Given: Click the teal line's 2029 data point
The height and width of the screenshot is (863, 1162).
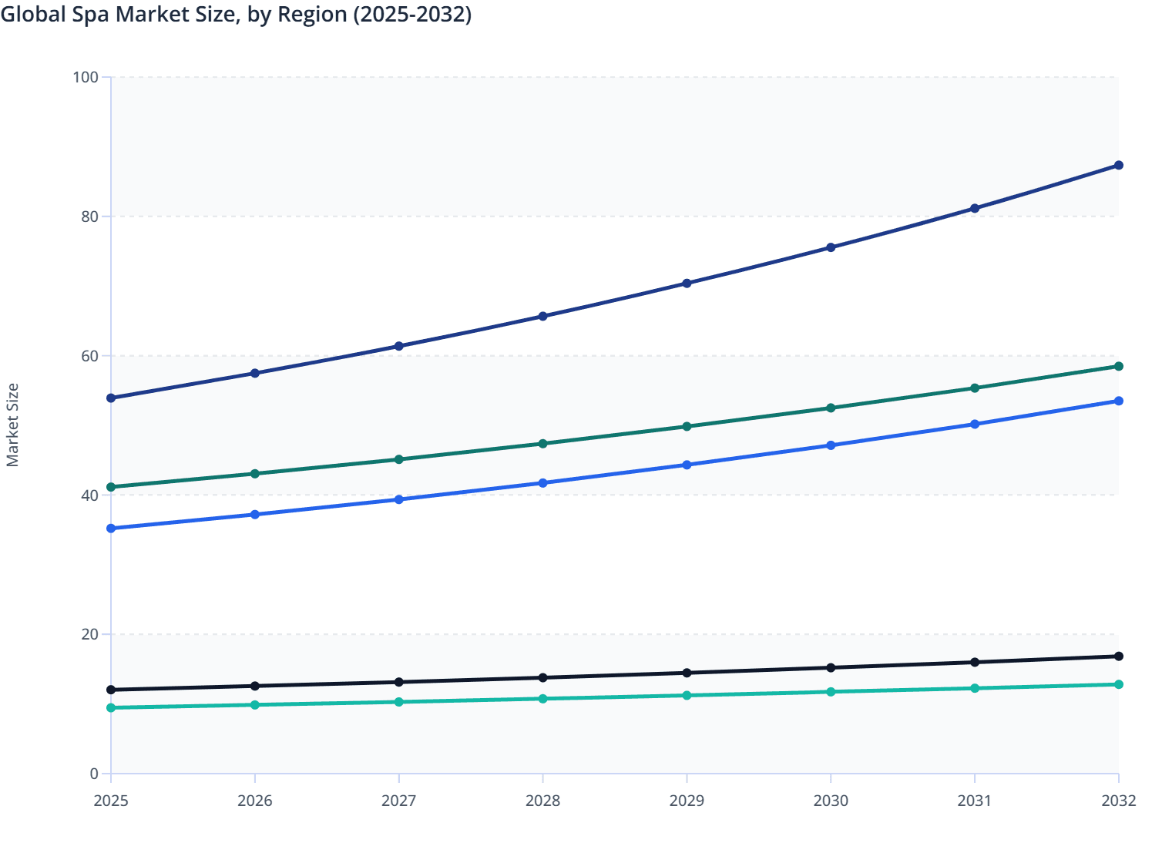Looking at the screenshot, I should click(x=687, y=696).
